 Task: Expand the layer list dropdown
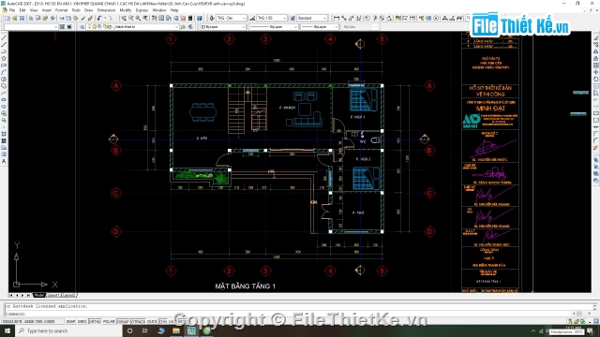pyautogui.click(x=132, y=27)
